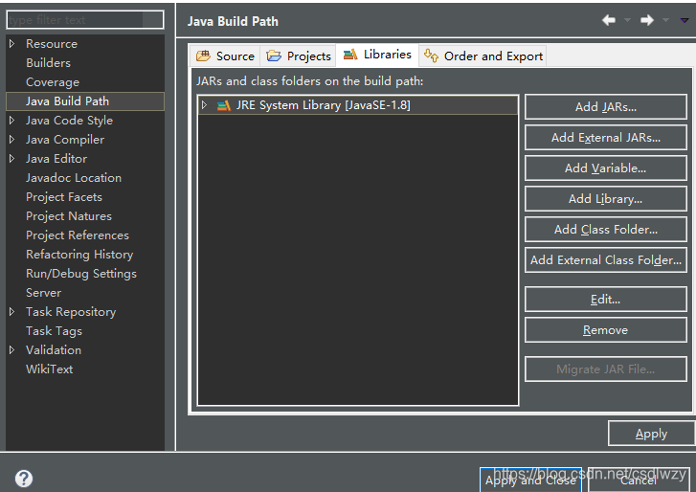Select Coverage in the tree

pos(53,82)
